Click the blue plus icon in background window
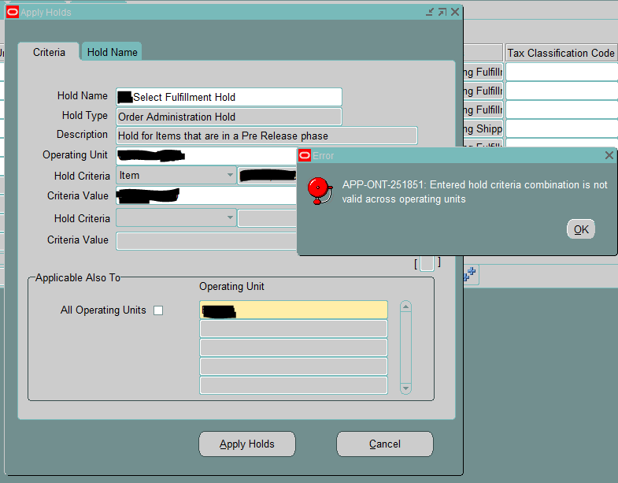Image resolution: width=618 pixels, height=483 pixels. pyautogui.click(x=470, y=273)
